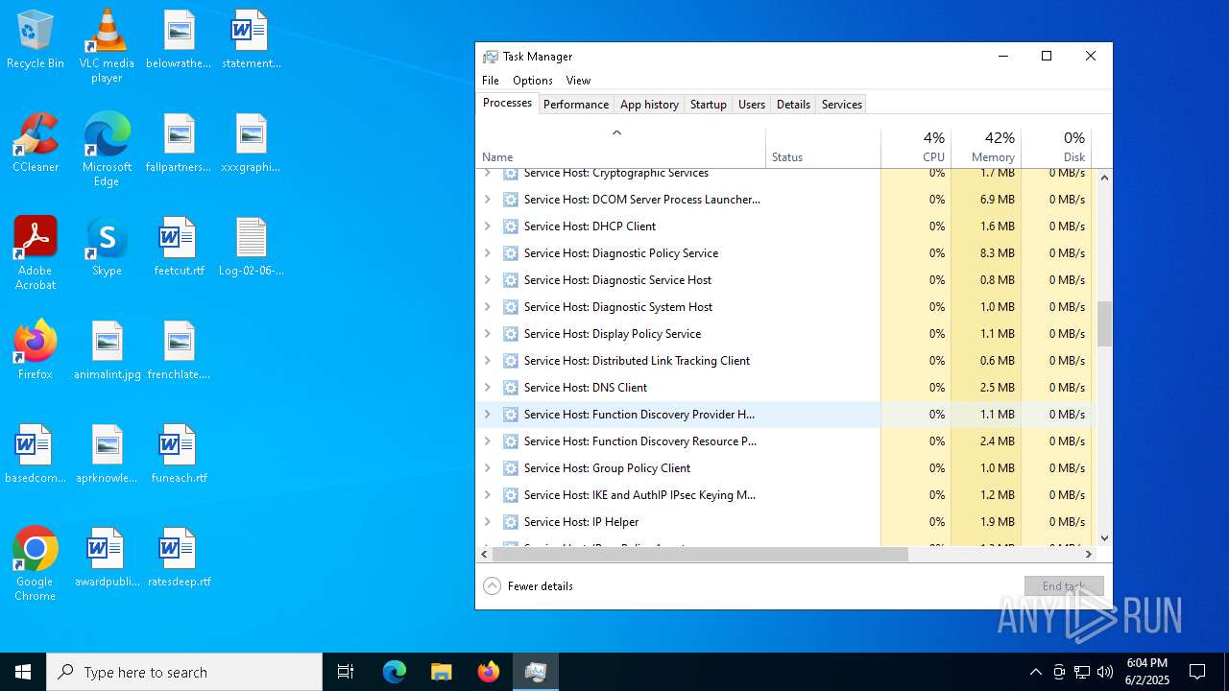Select the statement Word document icon
The height and width of the screenshot is (691, 1229).
click(x=251, y=39)
